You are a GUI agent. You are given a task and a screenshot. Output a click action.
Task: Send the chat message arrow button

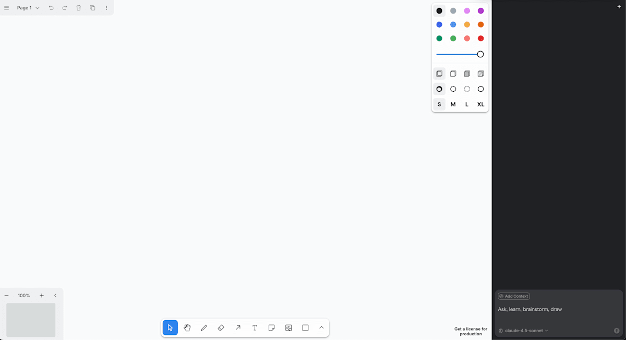point(617,331)
